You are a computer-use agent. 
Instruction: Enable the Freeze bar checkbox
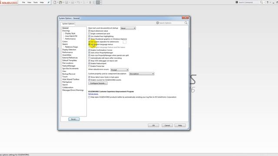click(89, 66)
